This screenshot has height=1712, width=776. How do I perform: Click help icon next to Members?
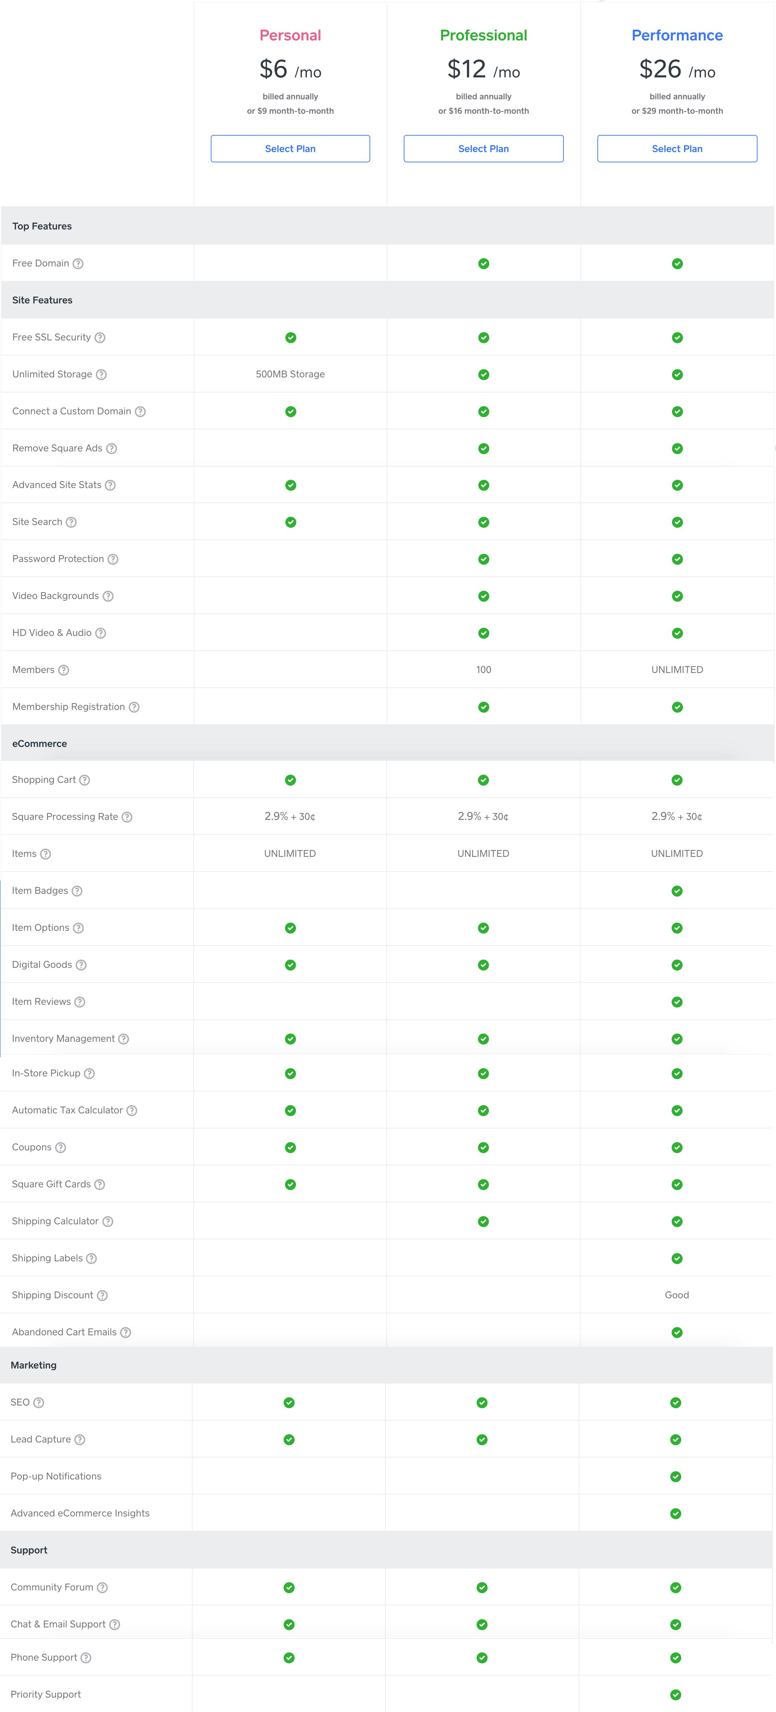coord(63,670)
